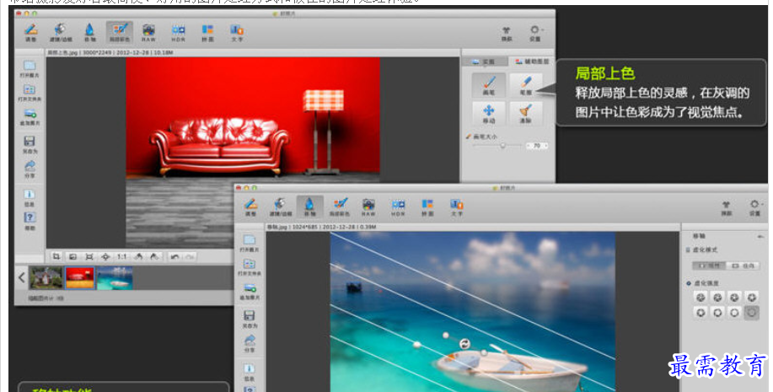
Task: Click boat window's file info text 1024*685
Action: coord(304,227)
